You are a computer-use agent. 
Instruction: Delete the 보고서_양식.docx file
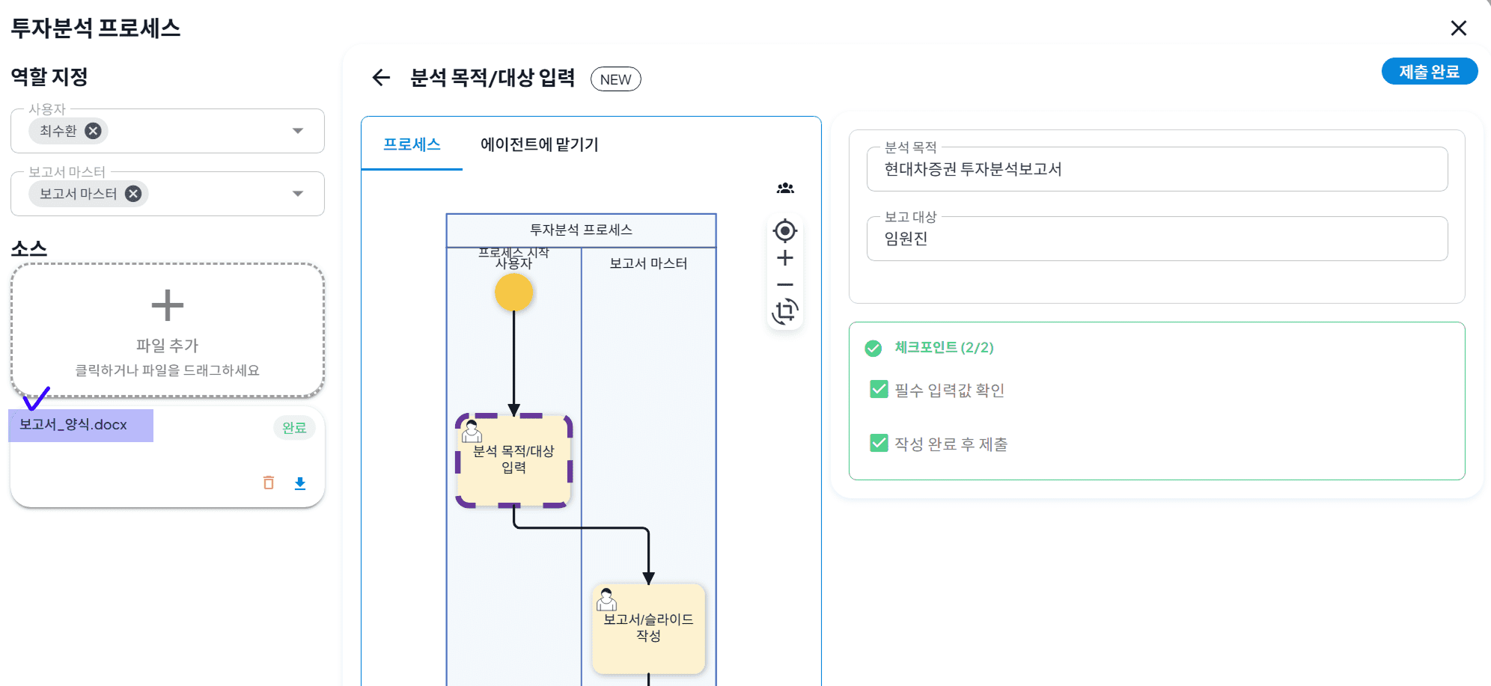[269, 483]
